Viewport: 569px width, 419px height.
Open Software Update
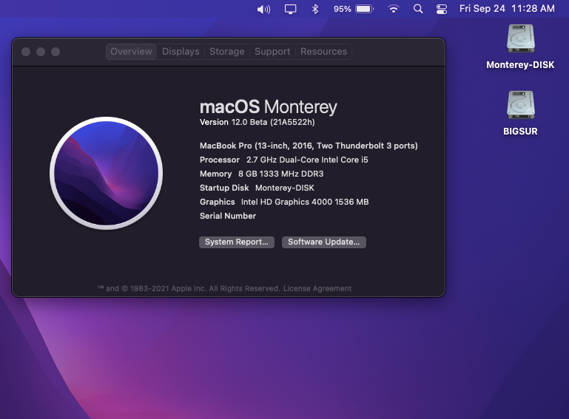tap(323, 242)
